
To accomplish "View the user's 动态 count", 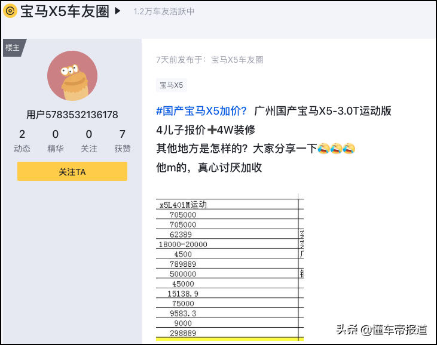I will [22, 141].
